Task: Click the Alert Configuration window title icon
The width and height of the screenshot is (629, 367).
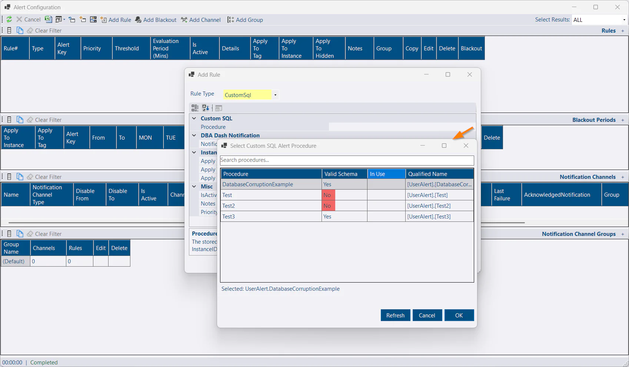Action: point(7,7)
